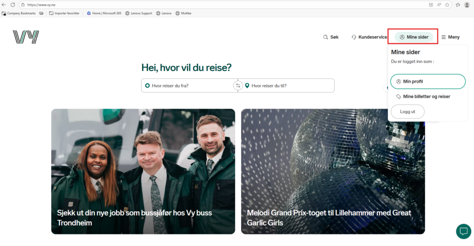Click the Vy logo
Screen dimensions: 474x246
tap(26, 37)
